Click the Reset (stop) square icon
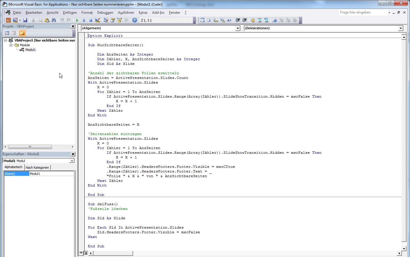 click(91, 20)
